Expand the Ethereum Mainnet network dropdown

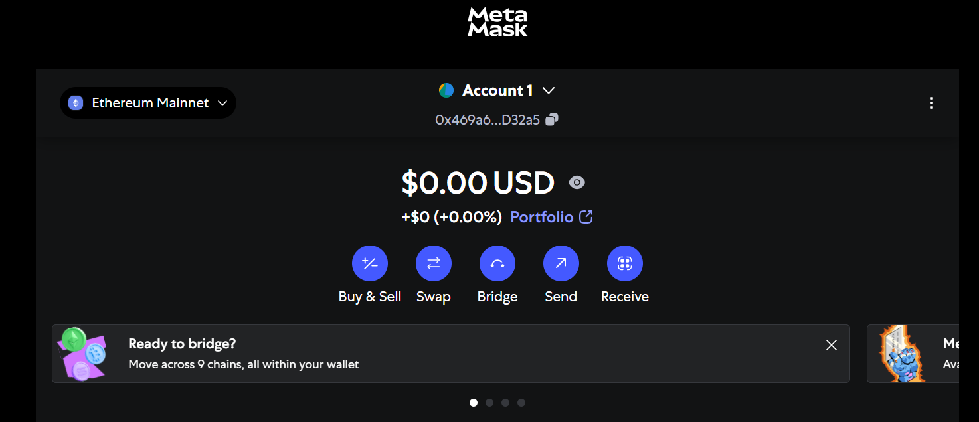148,103
